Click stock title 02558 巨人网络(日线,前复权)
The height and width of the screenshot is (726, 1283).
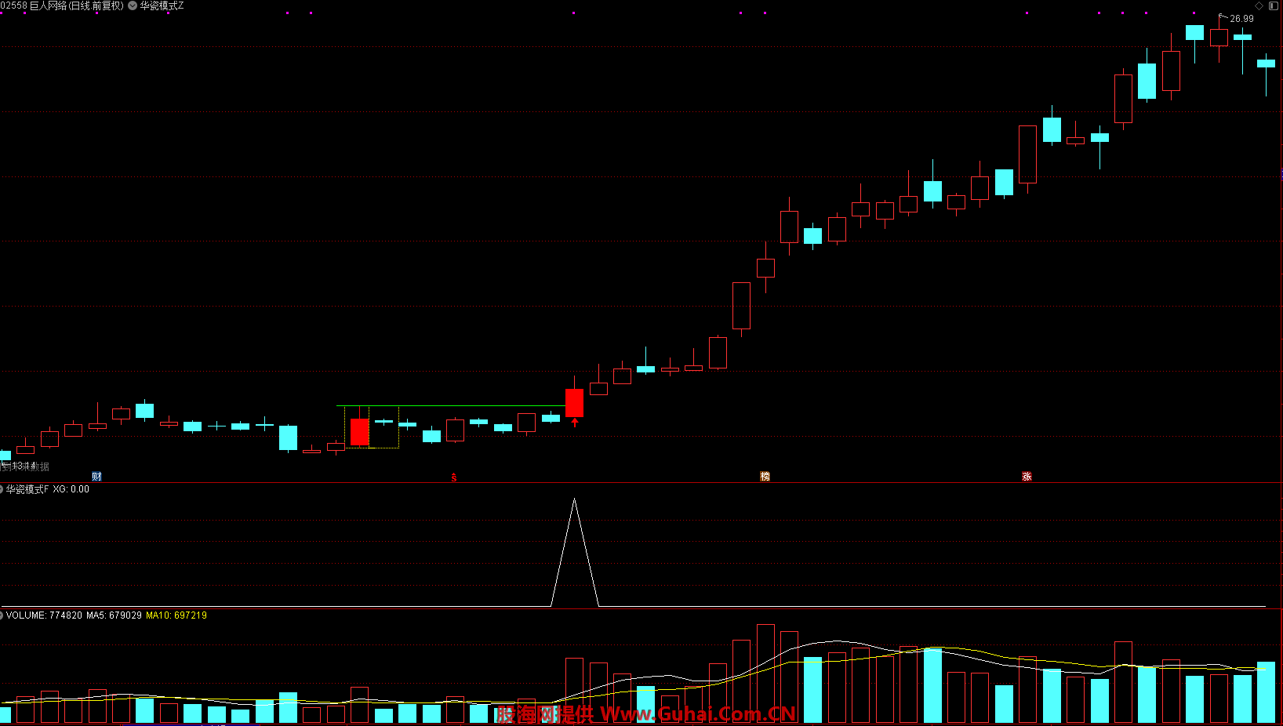tap(62, 5)
